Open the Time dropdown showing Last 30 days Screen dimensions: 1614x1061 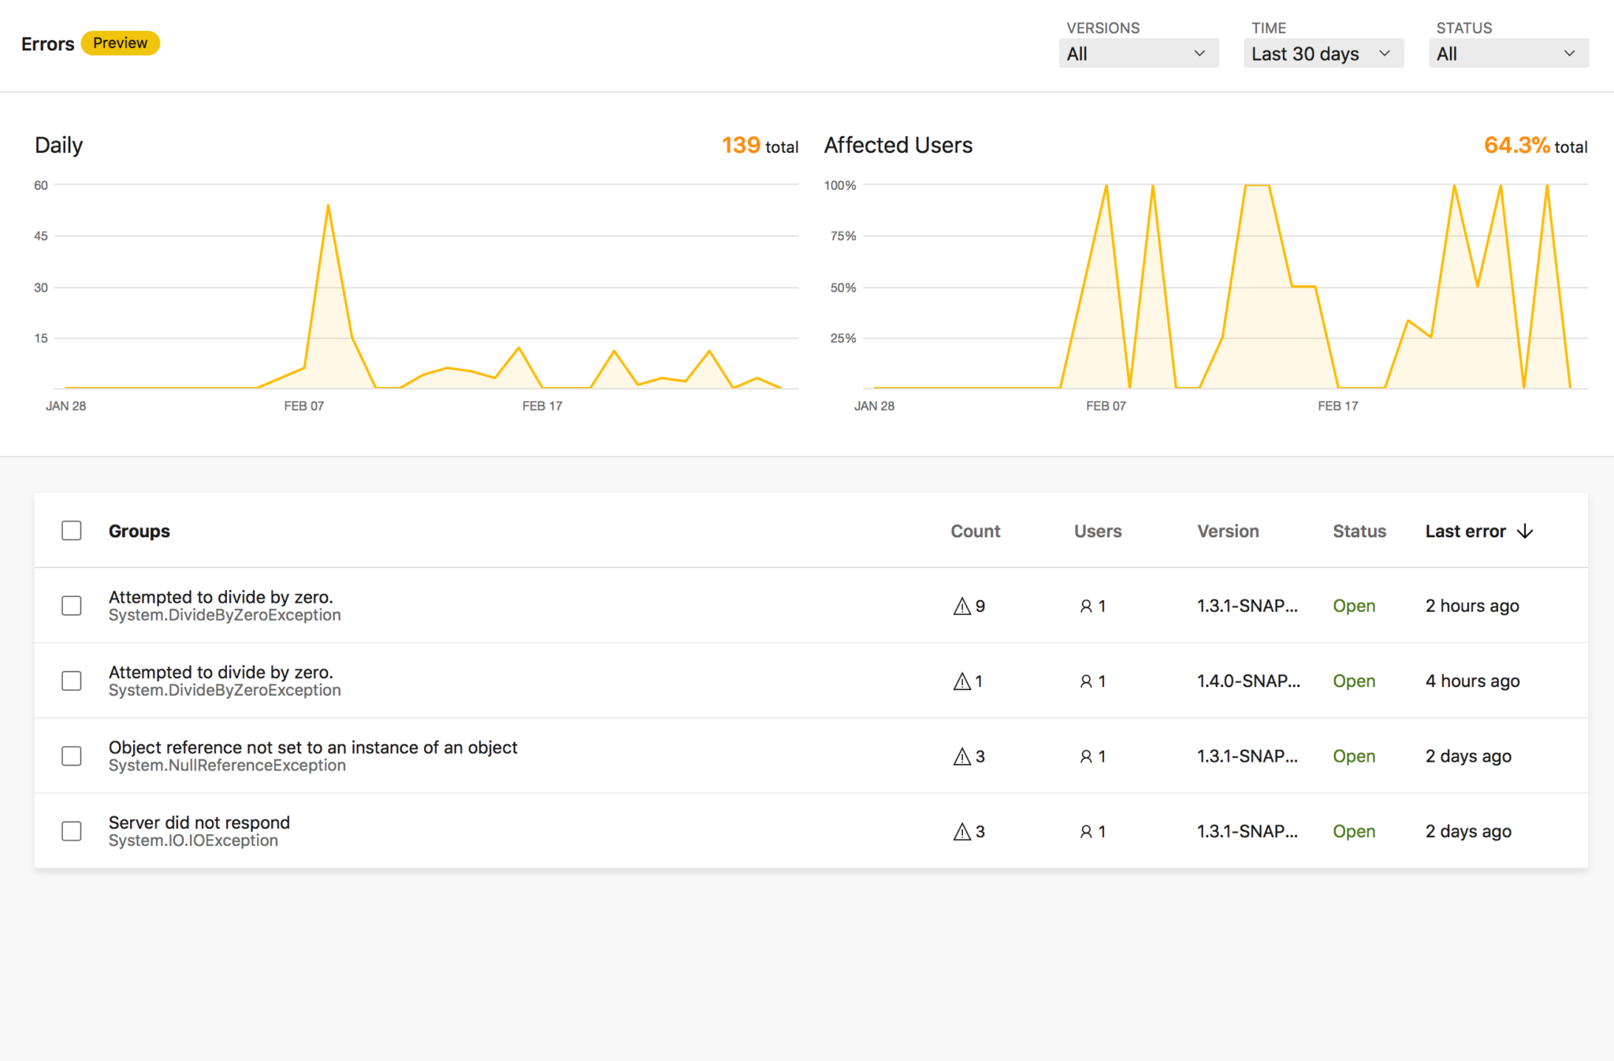click(x=1323, y=54)
